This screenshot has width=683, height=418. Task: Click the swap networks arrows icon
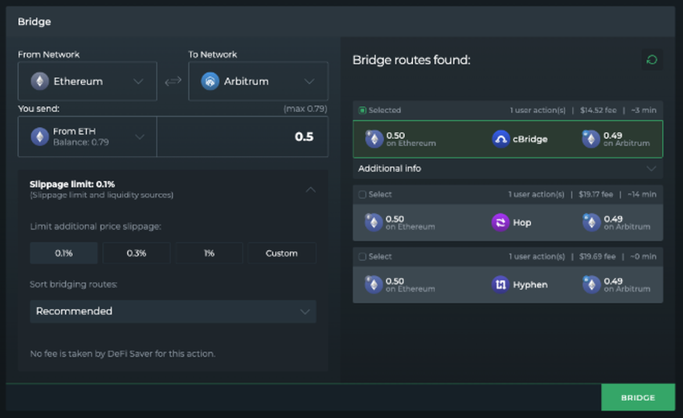tap(173, 81)
